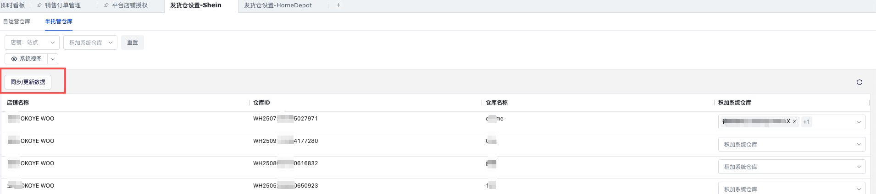
Task: Click the pin icon on 销售订单管理 tab
Action: (x=39, y=5)
